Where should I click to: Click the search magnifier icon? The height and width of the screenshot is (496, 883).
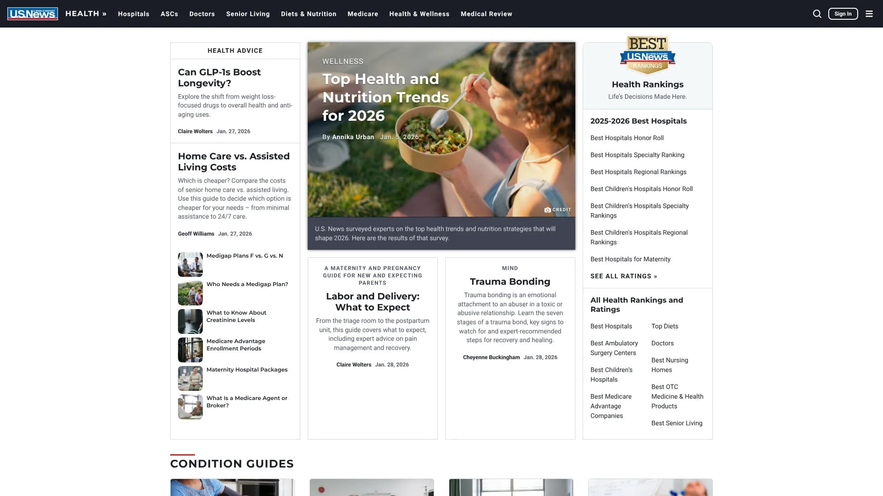click(x=817, y=14)
